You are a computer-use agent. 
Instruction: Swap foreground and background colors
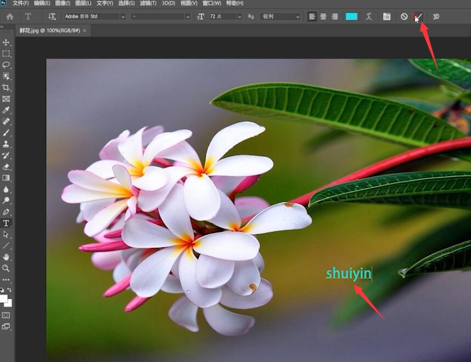[x=9, y=290]
